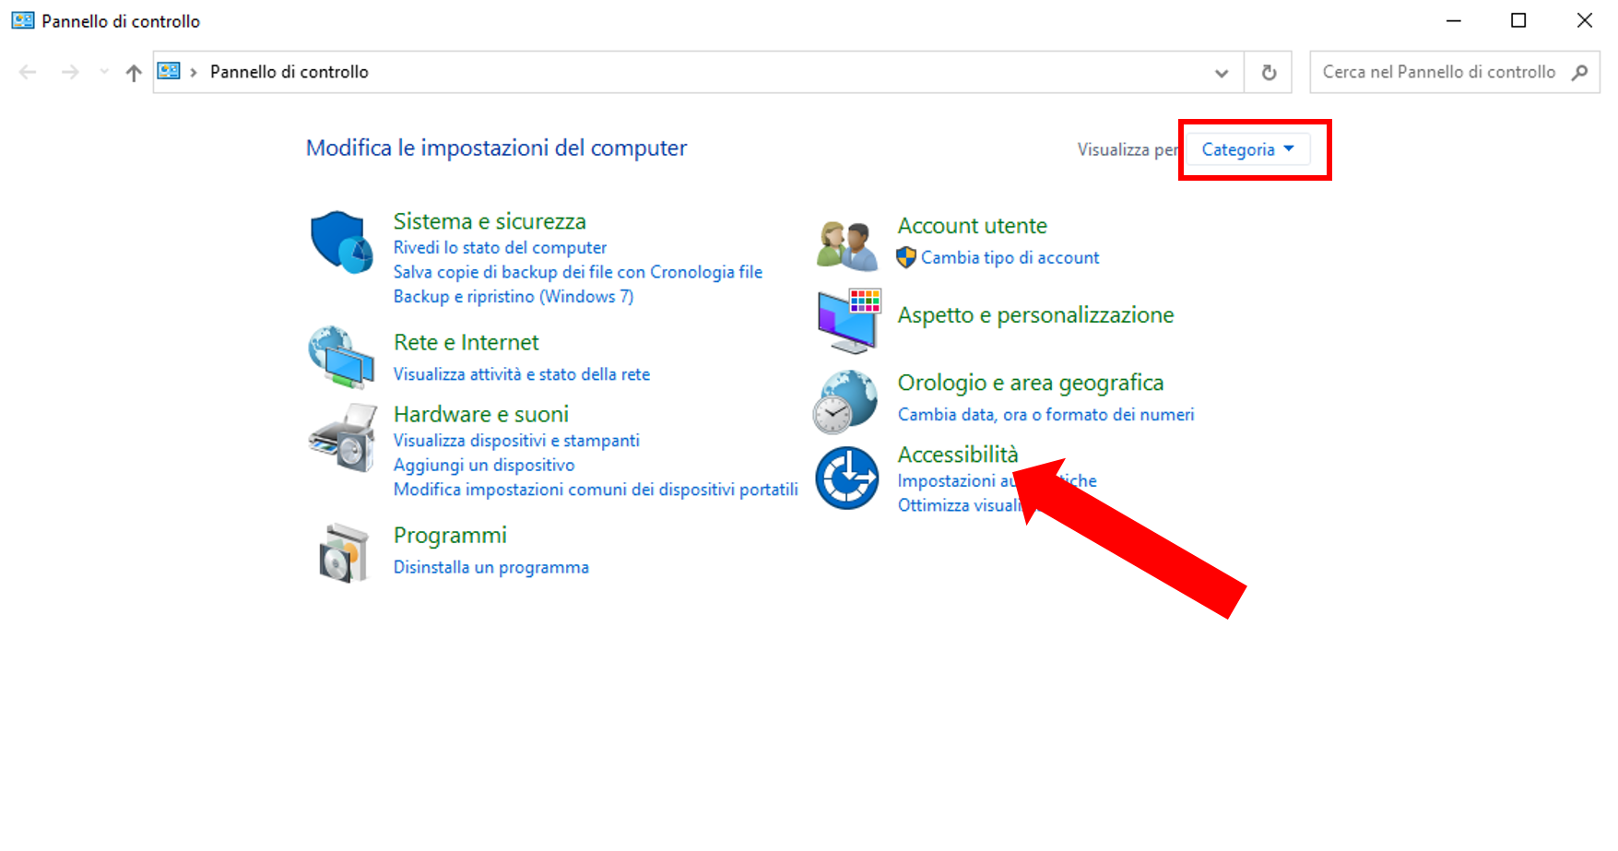The height and width of the screenshot is (851, 1618).
Task: Open Backup e ripristino (Windows 7)
Action: (514, 296)
